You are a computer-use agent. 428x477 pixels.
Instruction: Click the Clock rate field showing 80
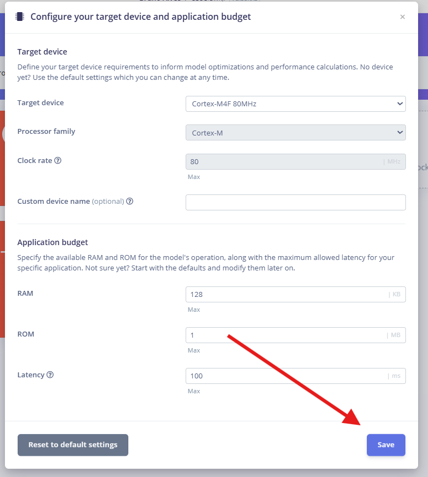pos(295,161)
